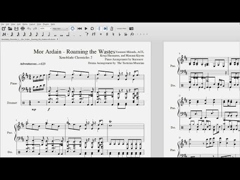Open the File menu
Screen dimensions: 240x180
2,24
